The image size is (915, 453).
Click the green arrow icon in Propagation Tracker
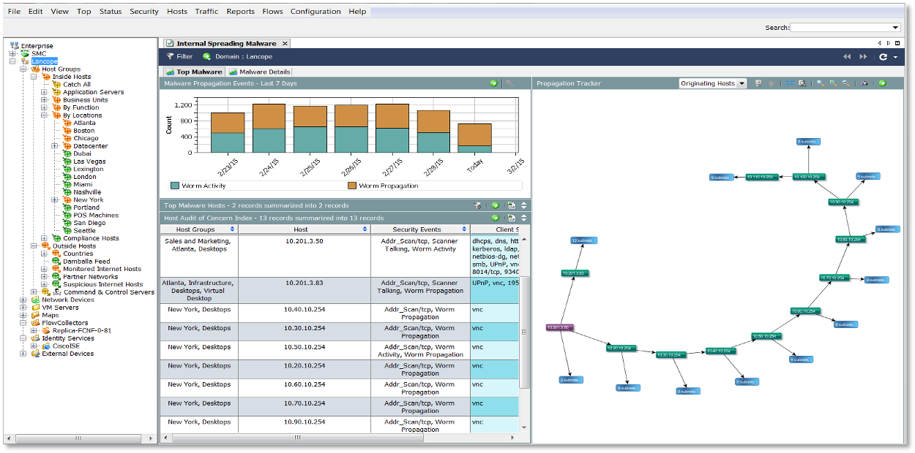tap(882, 83)
